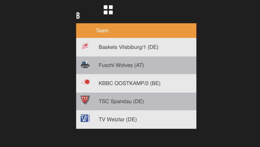
Task: Open TSC Spandau (DE) team name
Action: point(121,101)
